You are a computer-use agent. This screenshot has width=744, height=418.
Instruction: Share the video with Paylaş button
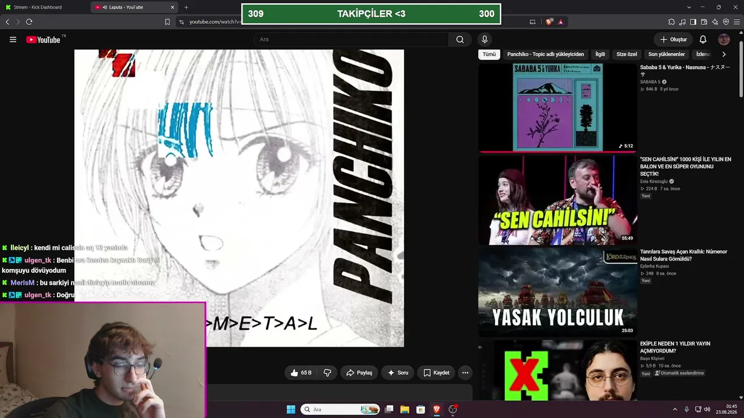pyautogui.click(x=359, y=373)
